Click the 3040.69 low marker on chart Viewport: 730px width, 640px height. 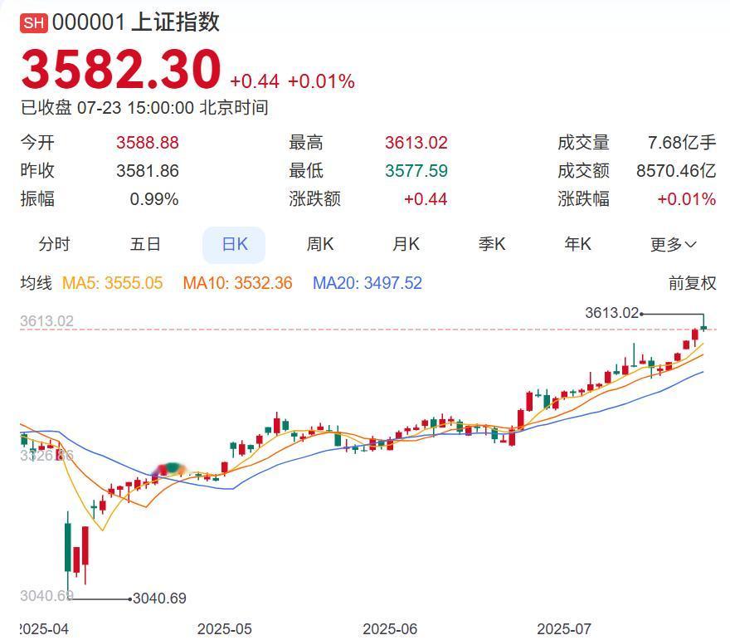point(159,598)
